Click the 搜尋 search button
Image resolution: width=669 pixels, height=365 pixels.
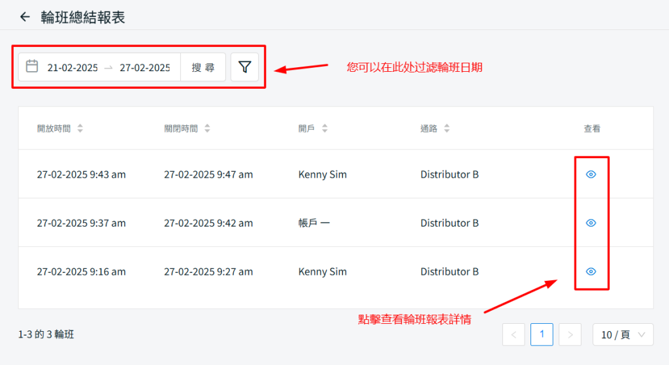[203, 67]
